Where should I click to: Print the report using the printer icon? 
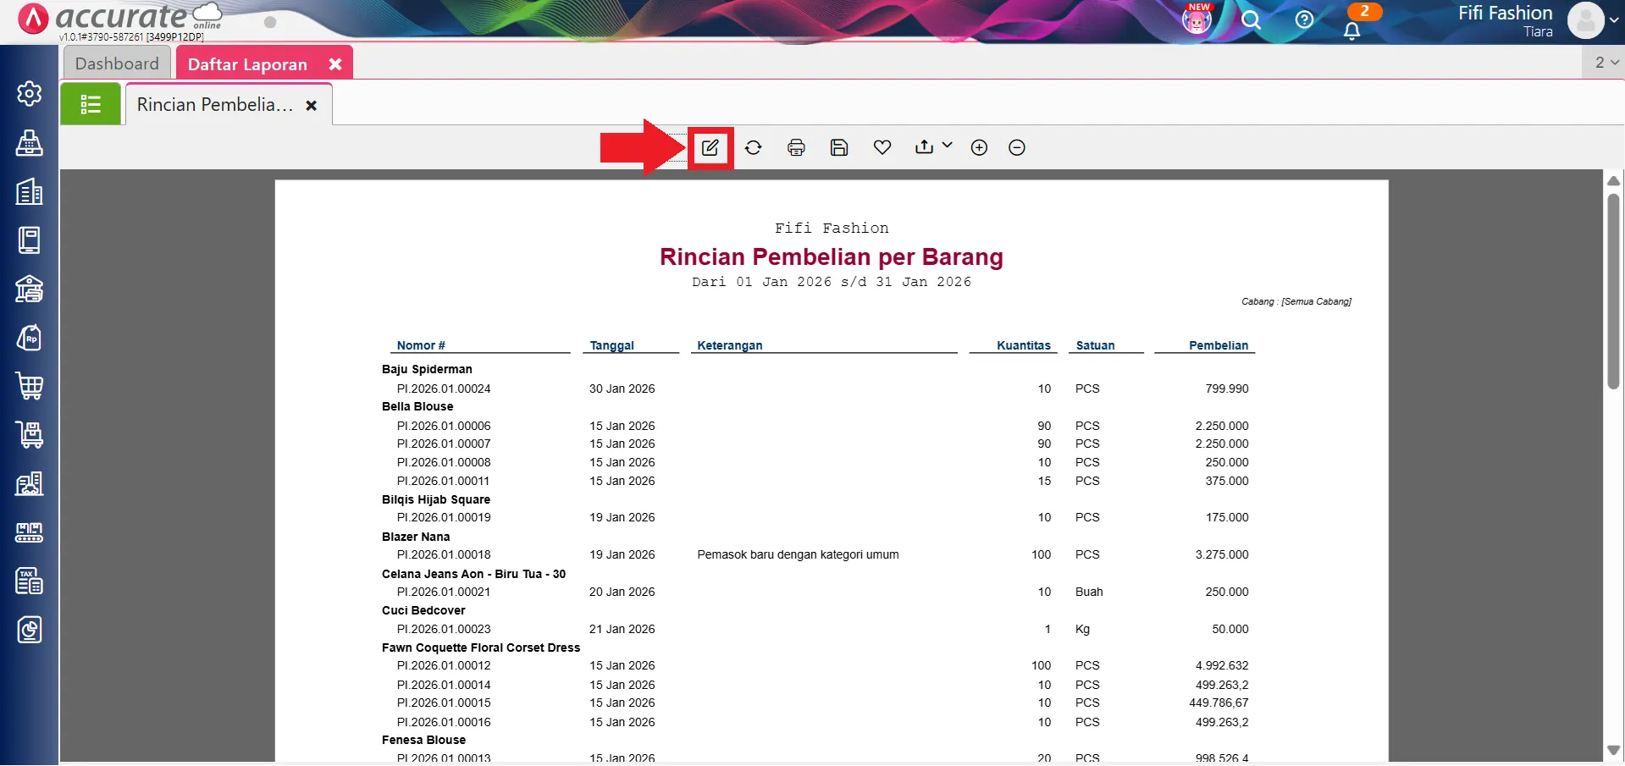(796, 147)
